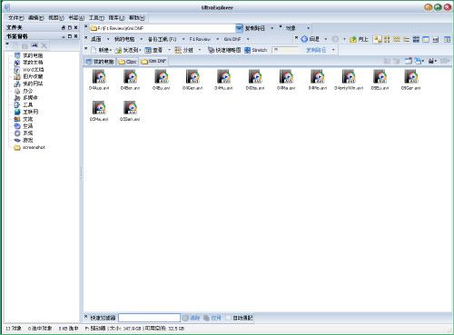Expand the Kimi DNF breadcrumb arrow
Image resolution: width=454 pixels, height=335 pixels.
[x=248, y=39]
